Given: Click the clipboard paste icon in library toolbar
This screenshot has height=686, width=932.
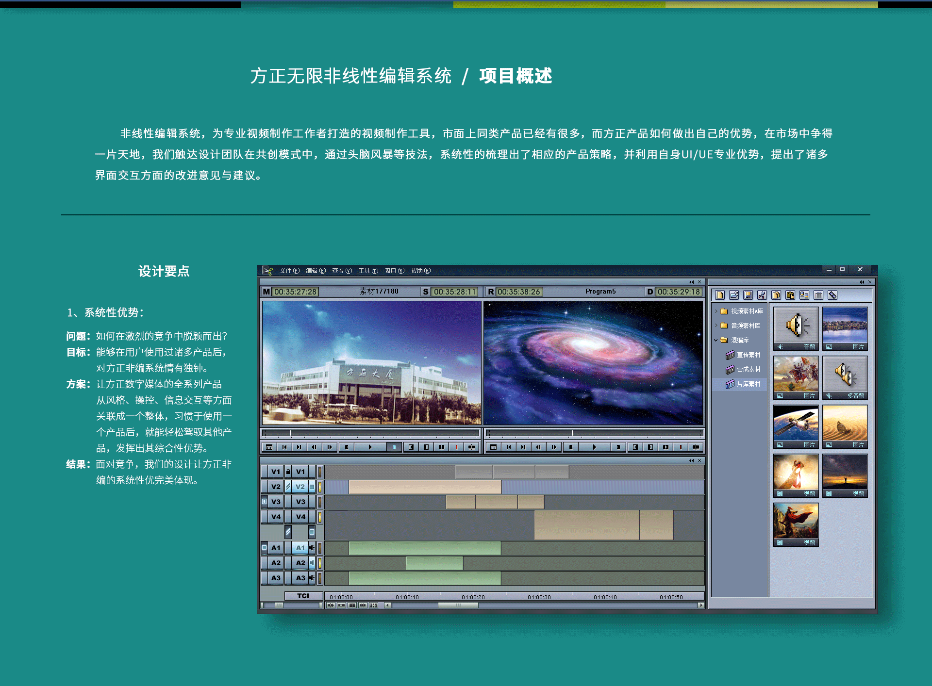Looking at the screenshot, I should [790, 295].
